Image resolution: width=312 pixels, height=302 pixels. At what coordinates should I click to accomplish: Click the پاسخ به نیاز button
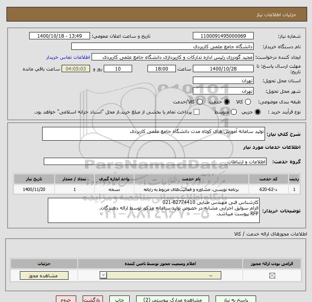tap(236, 299)
